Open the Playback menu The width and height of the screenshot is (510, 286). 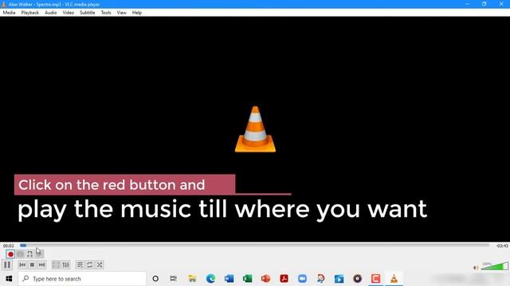pyautogui.click(x=30, y=13)
